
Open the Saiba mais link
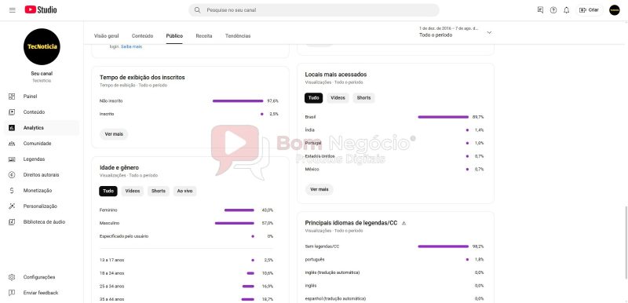coord(131,47)
